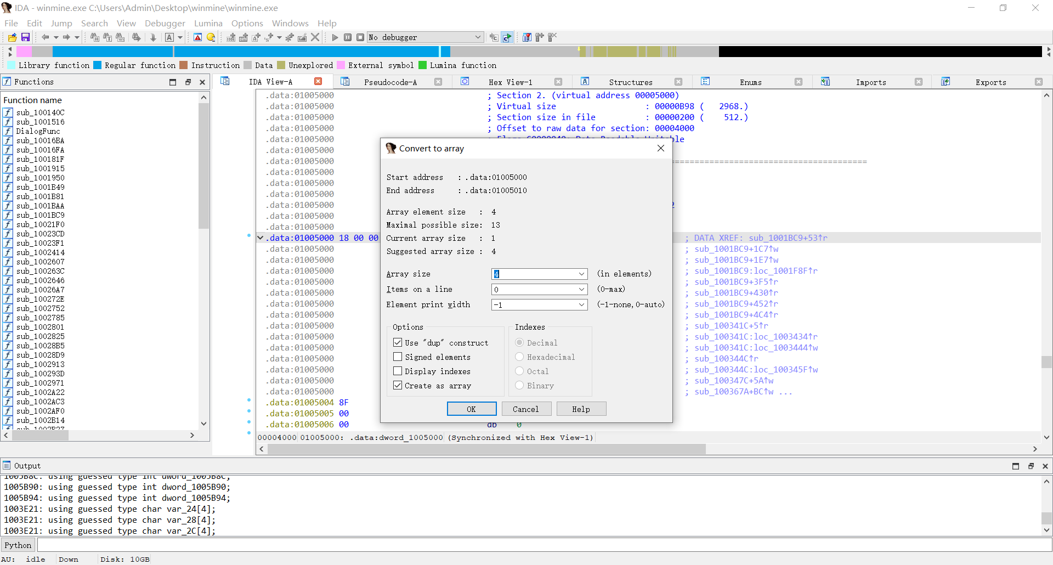Click the down arrow jump toolbar icon
1053x565 pixels.
pyautogui.click(x=153, y=37)
